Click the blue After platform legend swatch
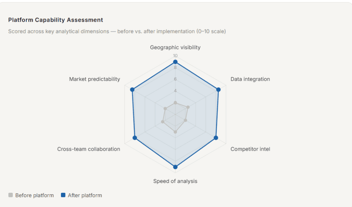 click(x=63, y=195)
